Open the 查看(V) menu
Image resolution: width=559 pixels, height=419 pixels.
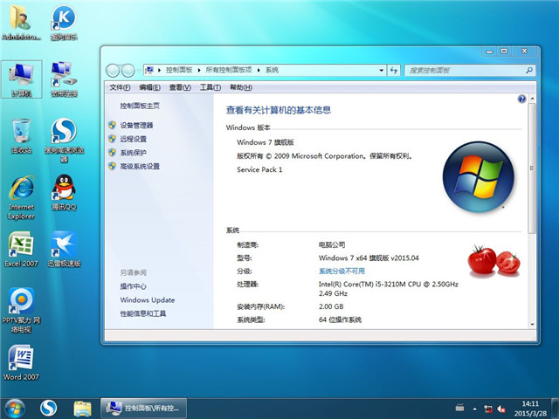coord(180,87)
